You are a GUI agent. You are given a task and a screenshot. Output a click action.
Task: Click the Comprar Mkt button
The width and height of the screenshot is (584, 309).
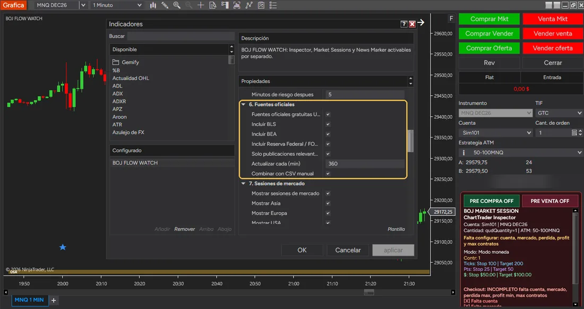click(x=489, y=19)
